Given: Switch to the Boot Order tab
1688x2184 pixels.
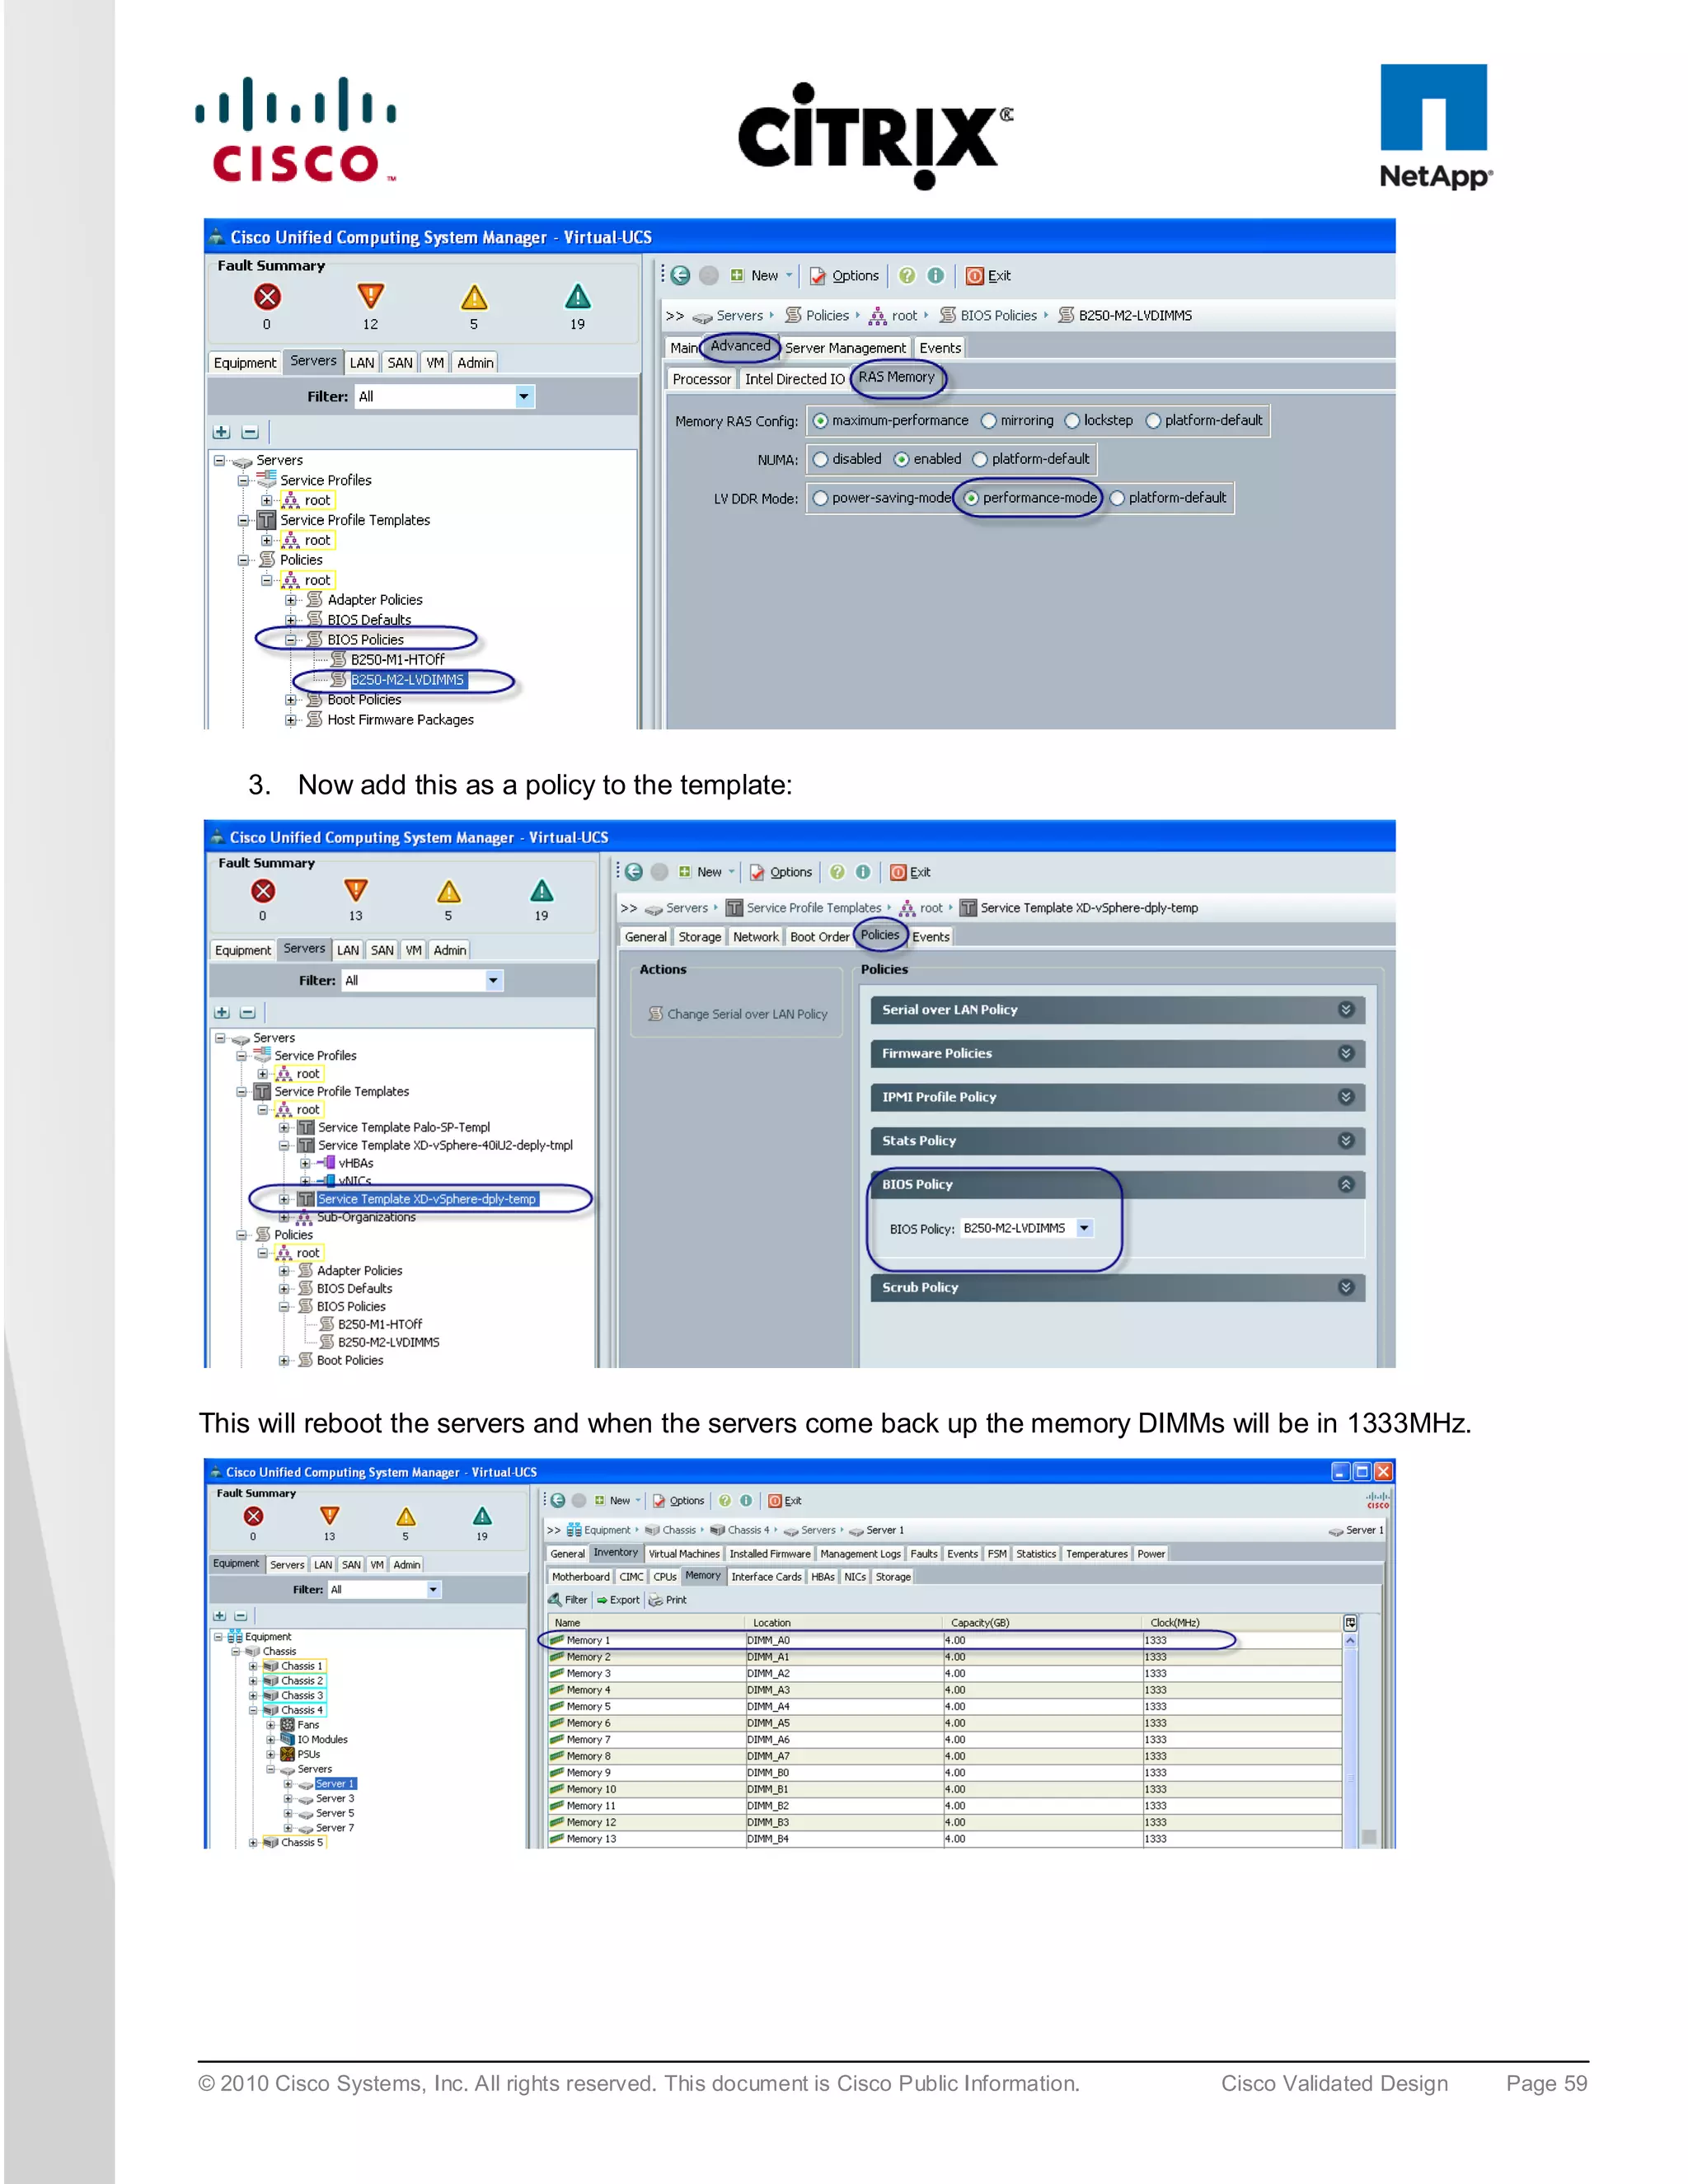Looking at the screenshot, I should [819, 937].
